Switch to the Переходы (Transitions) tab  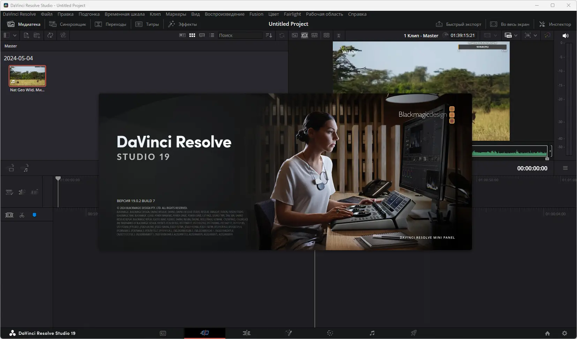[111, 24]
